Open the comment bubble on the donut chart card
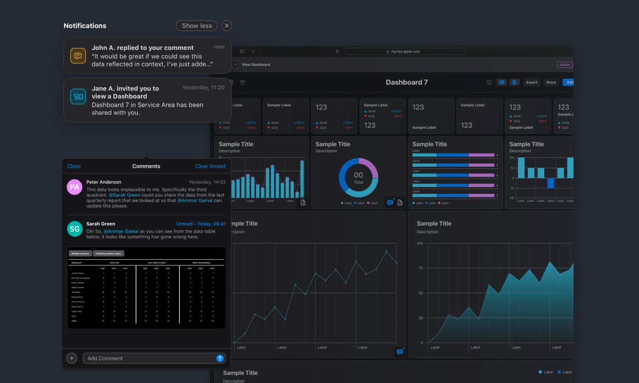Viewport: 639px width, 383px height. [390, 202]
